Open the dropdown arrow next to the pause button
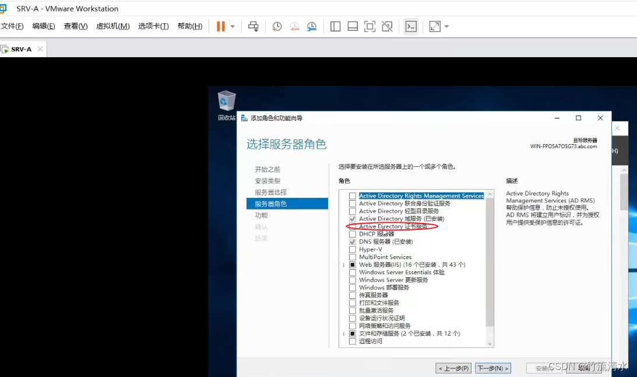The width and height of the screenshot is (637, 377). (233, 26)
